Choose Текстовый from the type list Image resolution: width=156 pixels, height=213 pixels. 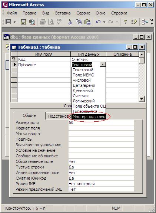click(89, 70)
